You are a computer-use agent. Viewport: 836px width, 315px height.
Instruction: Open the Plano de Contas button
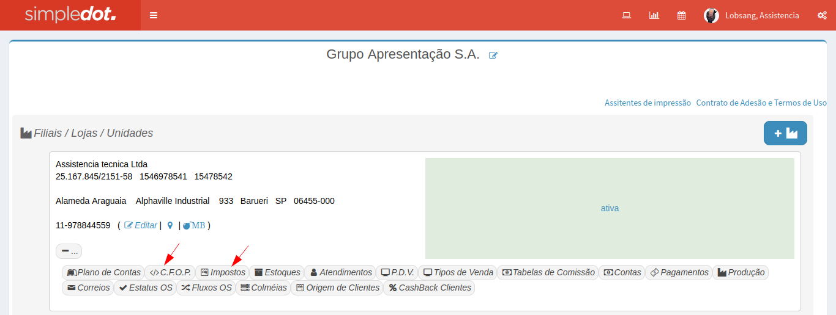(x=103, y=272)
